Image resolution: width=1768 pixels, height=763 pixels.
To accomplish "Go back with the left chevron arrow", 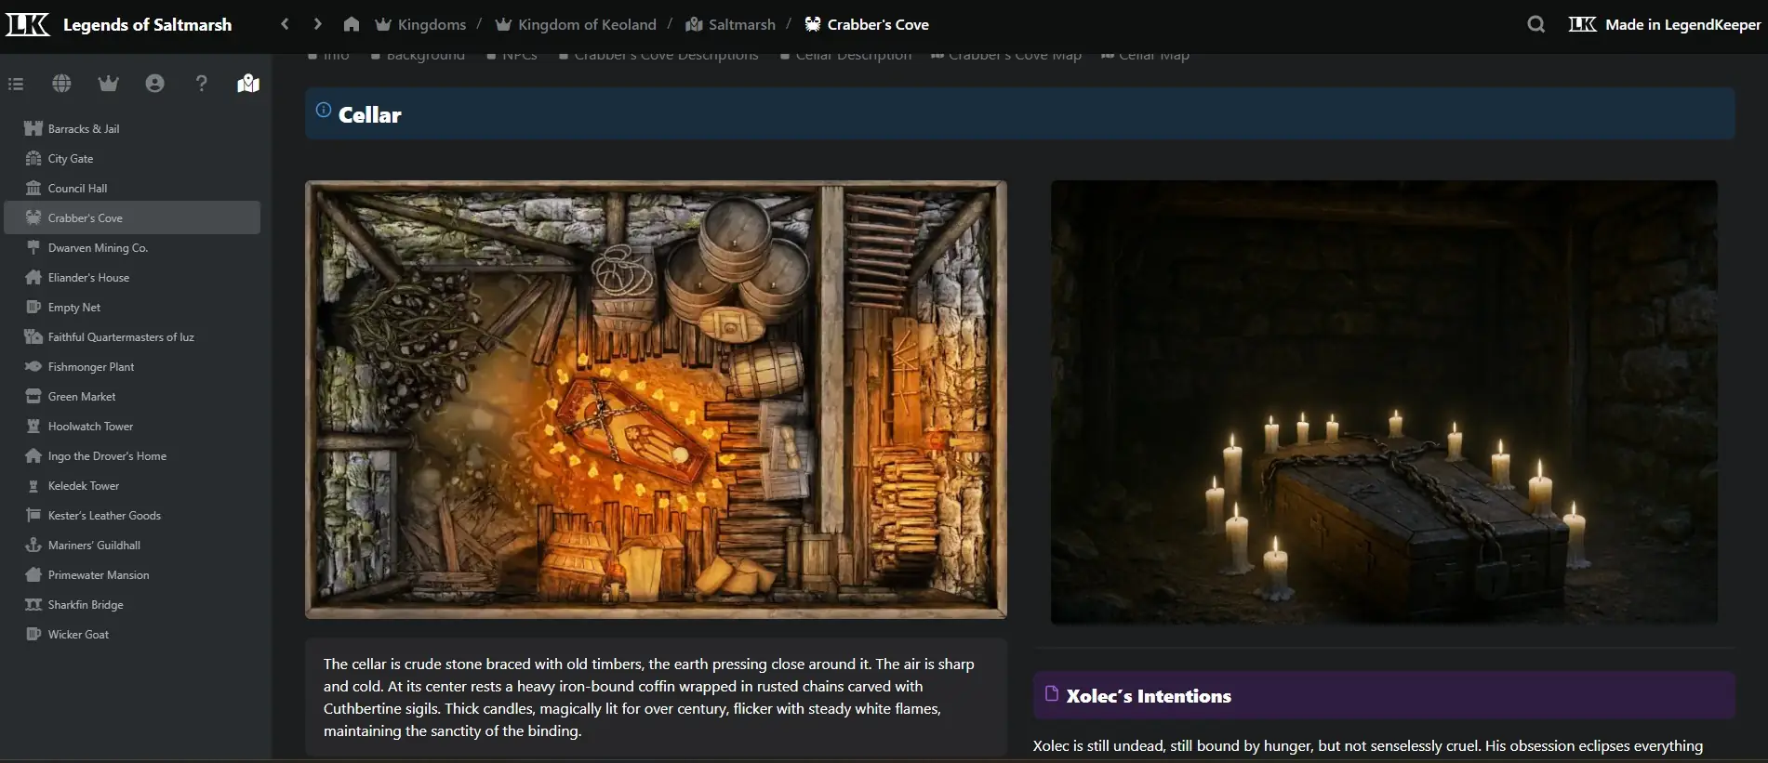I will click(x=285, y=24).
